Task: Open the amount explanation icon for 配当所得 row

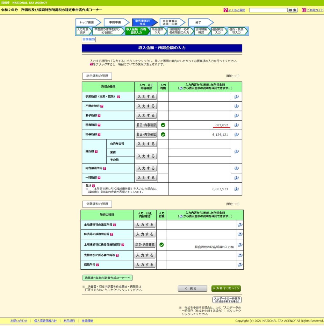Action: [x=236, y=125]
